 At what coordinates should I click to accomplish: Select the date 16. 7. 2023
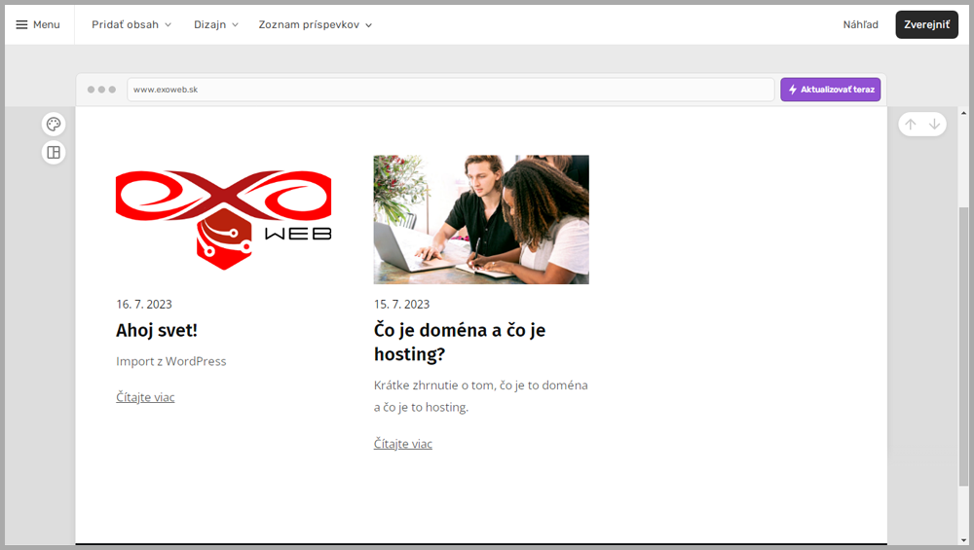click(144, 304)
